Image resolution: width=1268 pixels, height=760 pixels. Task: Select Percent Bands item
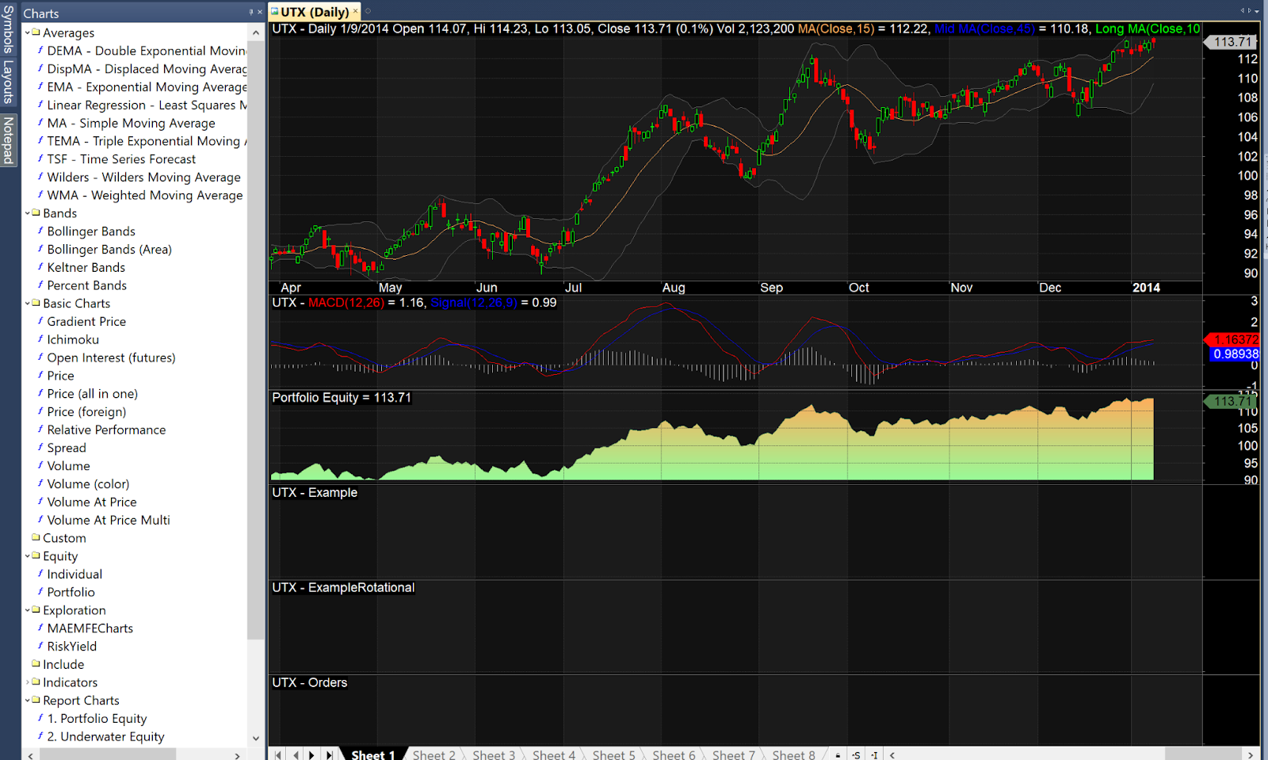86,285
